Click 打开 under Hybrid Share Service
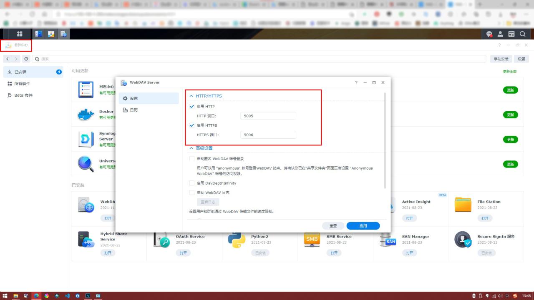 click(108, 253)
